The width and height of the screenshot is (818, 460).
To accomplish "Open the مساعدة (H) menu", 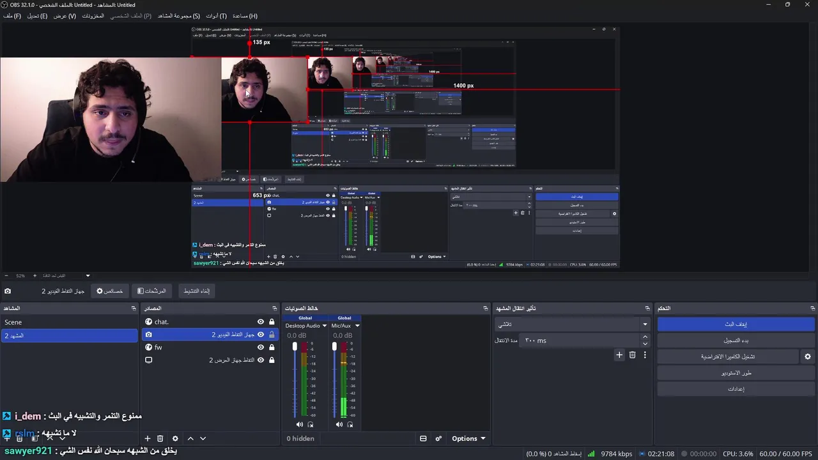I will 245,16.
